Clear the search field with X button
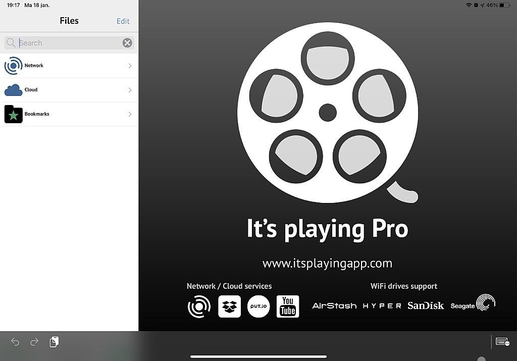Viewport: 517px width, 361px height. (127, 43)
